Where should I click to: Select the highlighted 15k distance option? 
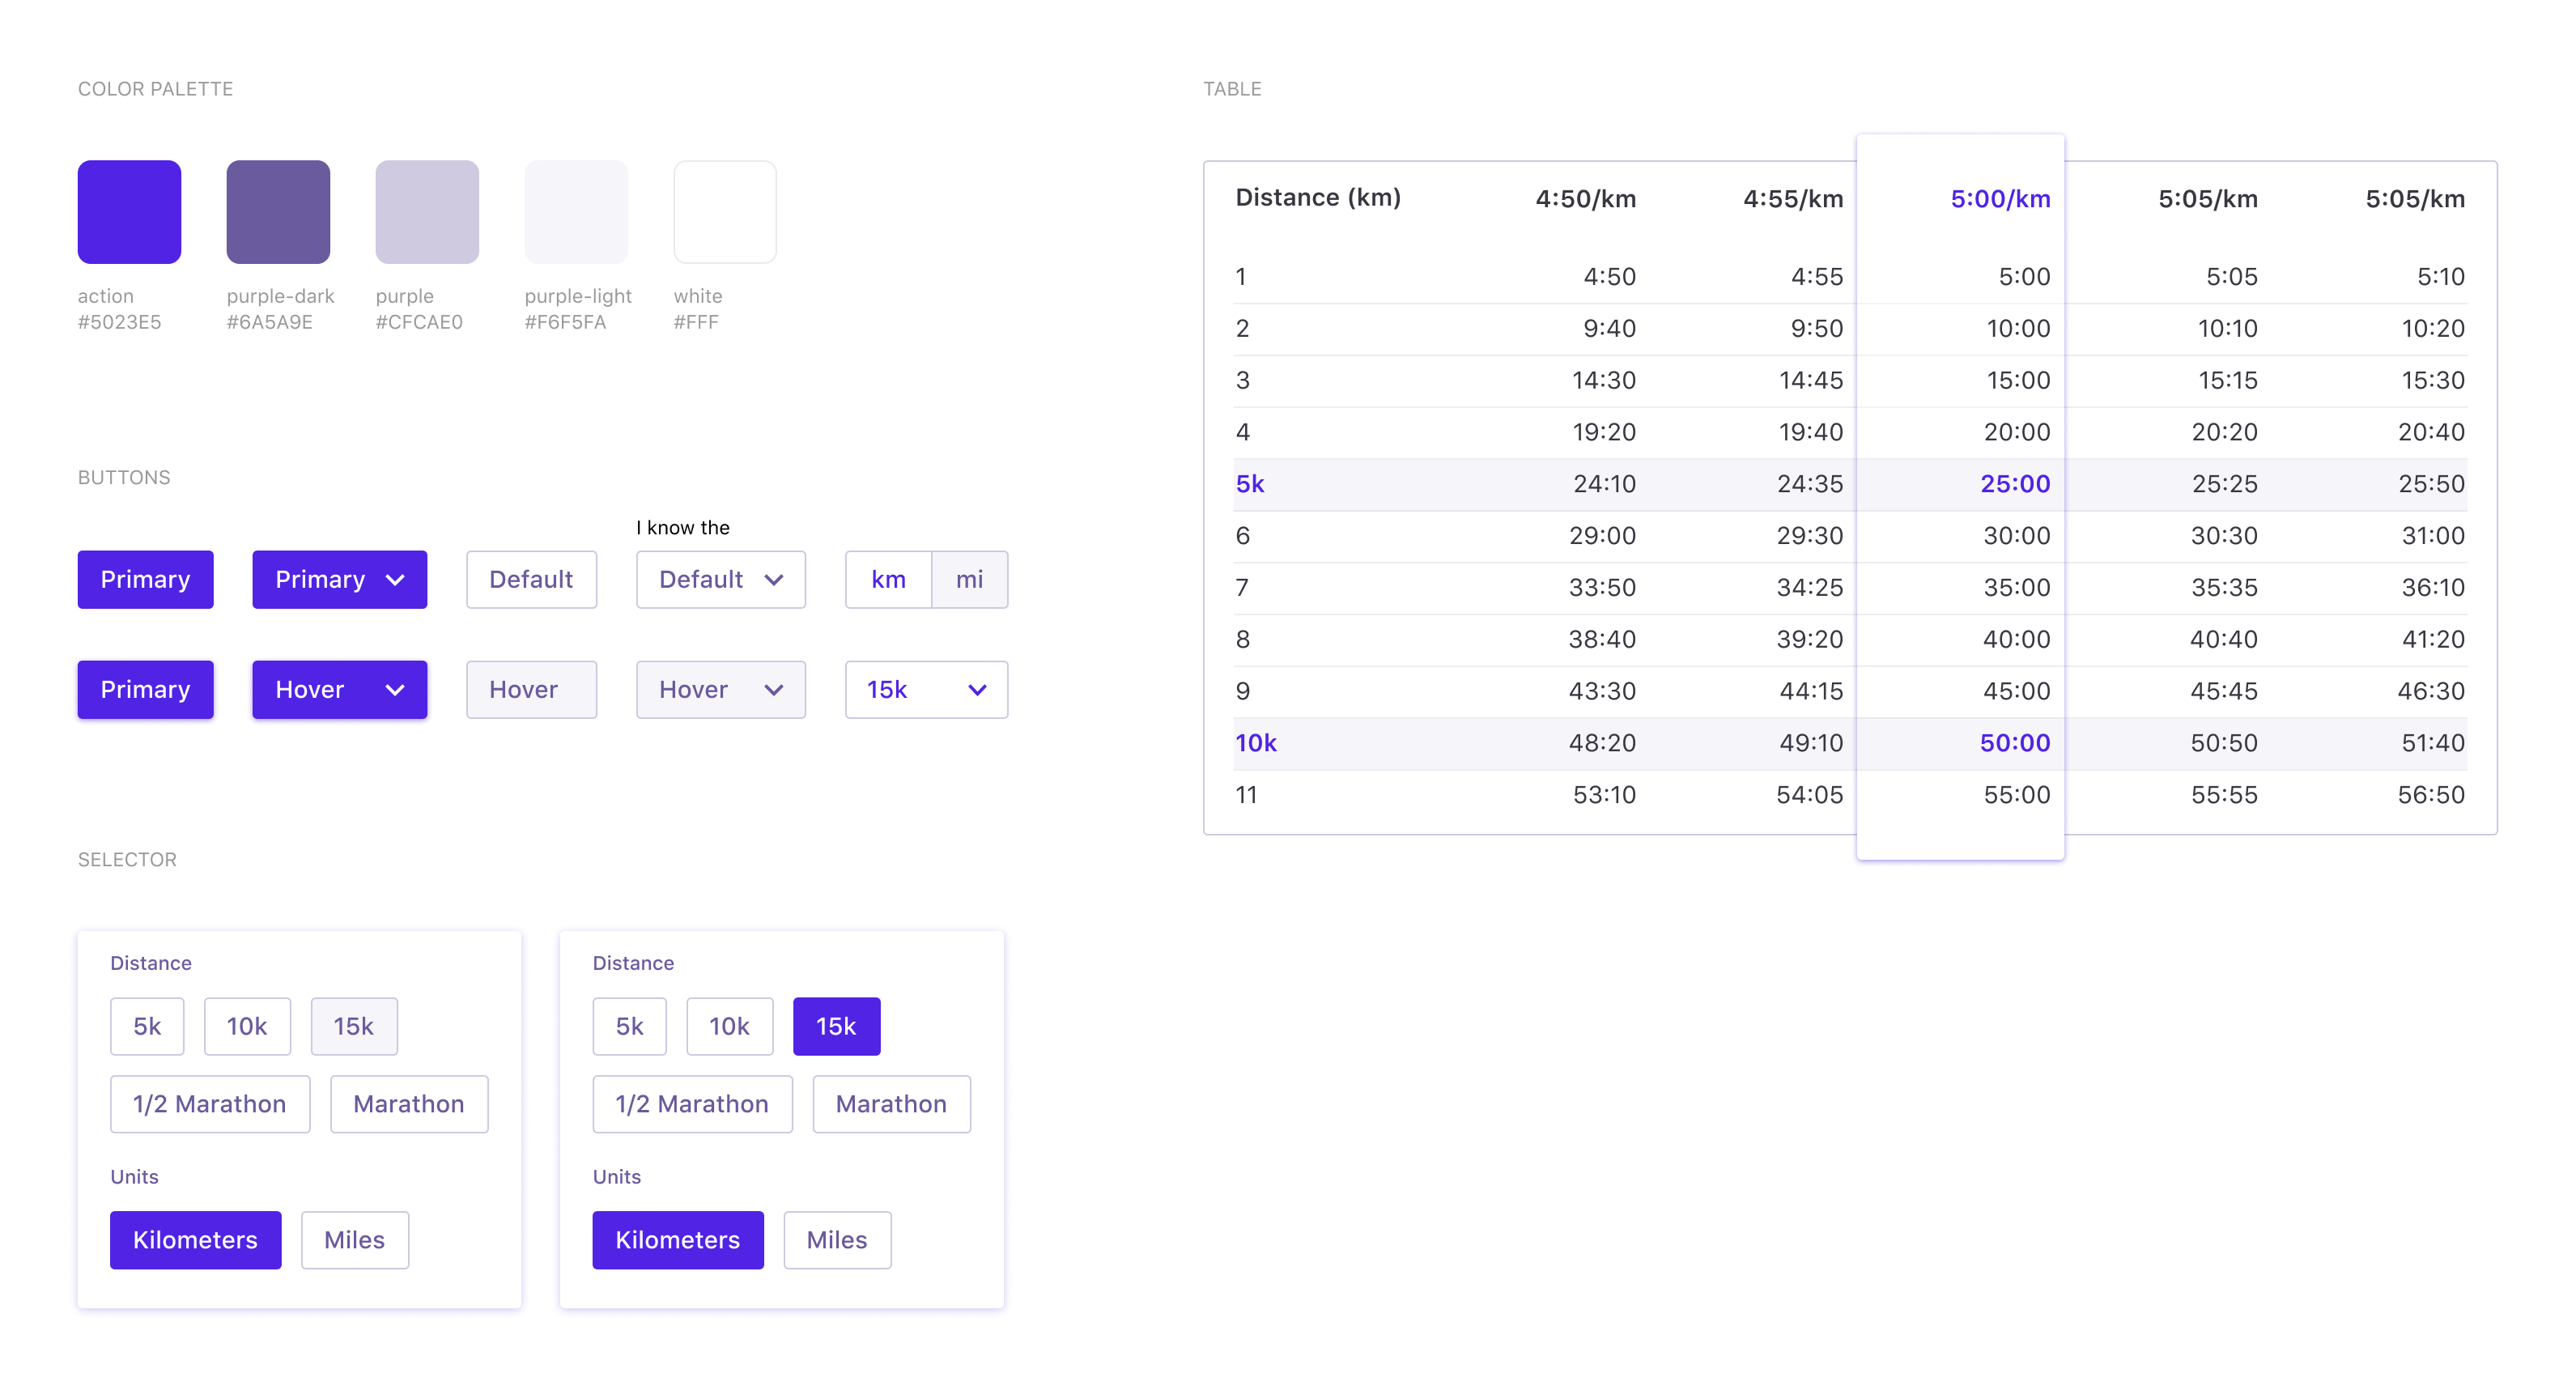point(836,1026)
